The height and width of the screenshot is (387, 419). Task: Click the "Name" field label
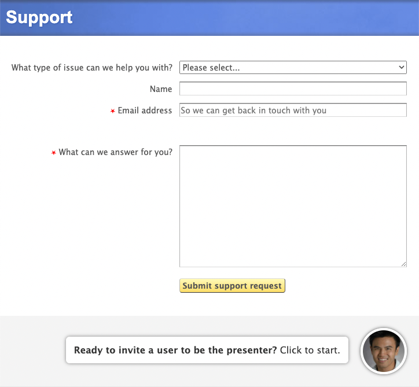(161, 89)
